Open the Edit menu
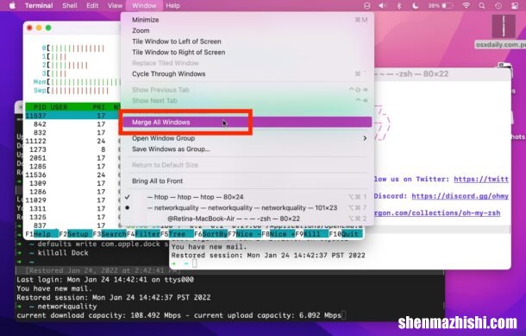The height and width of the screenshot is (336, 526). (92, 6)
